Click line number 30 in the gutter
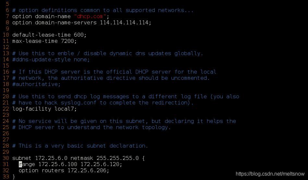 [6, 158]
